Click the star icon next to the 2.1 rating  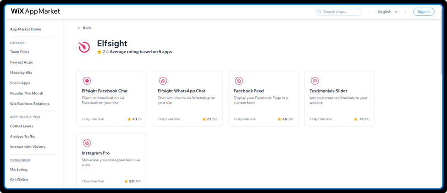(204, 119)
